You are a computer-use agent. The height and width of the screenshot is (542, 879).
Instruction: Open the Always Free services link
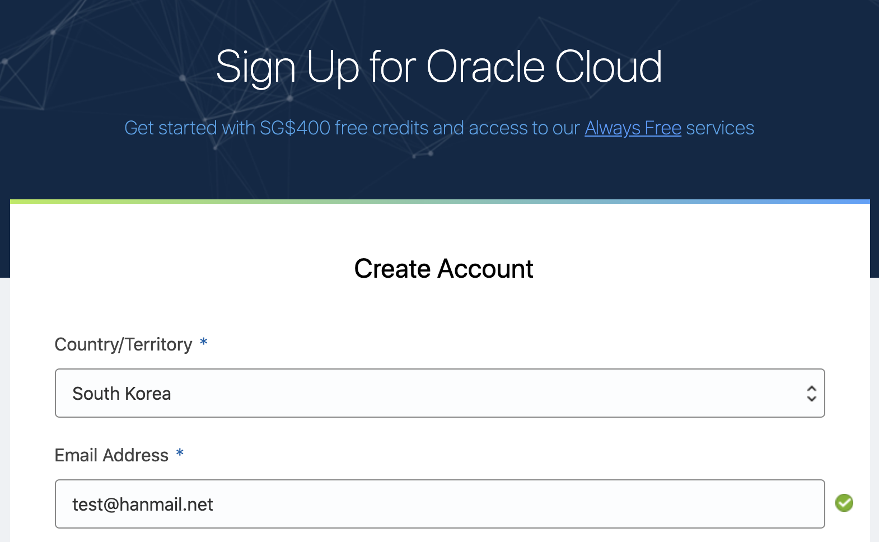point(633,128)
